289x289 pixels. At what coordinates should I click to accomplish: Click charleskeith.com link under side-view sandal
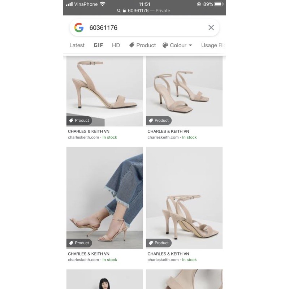pos(83,137)
